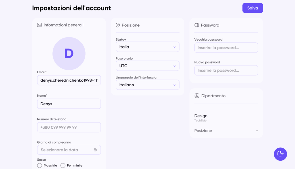
Task: Open the Fuso orario UTC dropdown
Action: pyautogui.click(x=147, y=66)
